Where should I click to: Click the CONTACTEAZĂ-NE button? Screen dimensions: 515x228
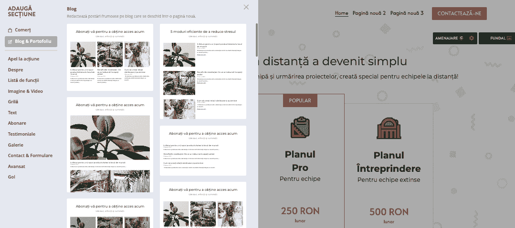[459, 13]
